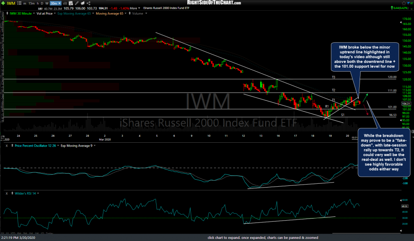
Task: Click the move arrows beside Volume label
Action: [130, 13]
